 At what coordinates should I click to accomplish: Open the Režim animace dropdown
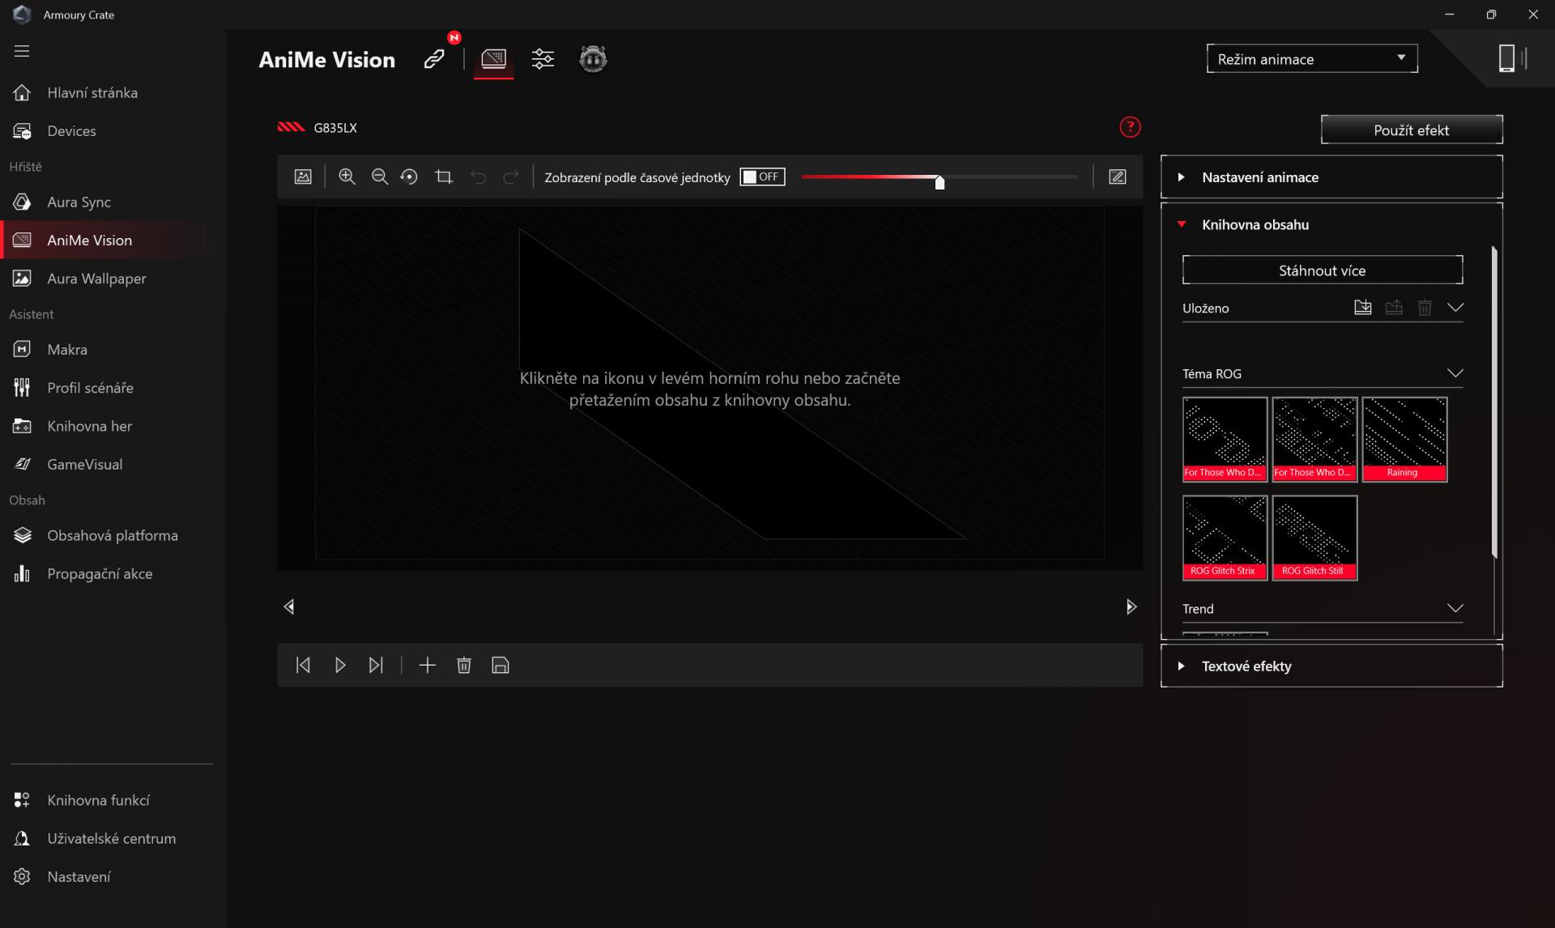[x=1312, y=59]
